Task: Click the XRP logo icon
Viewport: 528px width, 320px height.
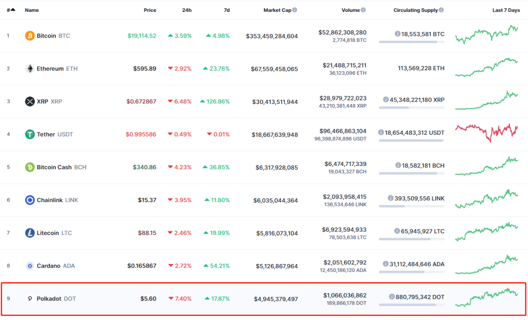Action: (29, 101)
